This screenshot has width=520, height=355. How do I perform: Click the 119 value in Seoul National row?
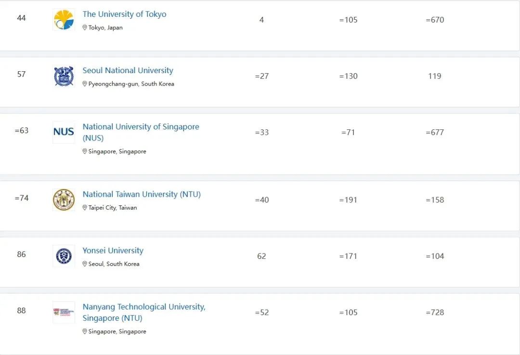(x=434, y=76)
